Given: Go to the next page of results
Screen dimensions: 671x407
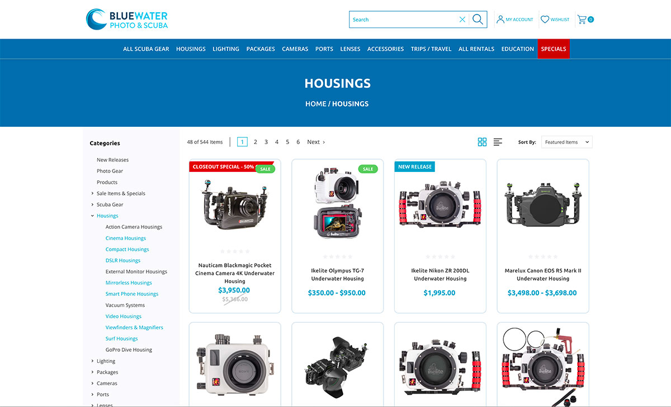Looking at the screenshot, I should click(314, 142).
